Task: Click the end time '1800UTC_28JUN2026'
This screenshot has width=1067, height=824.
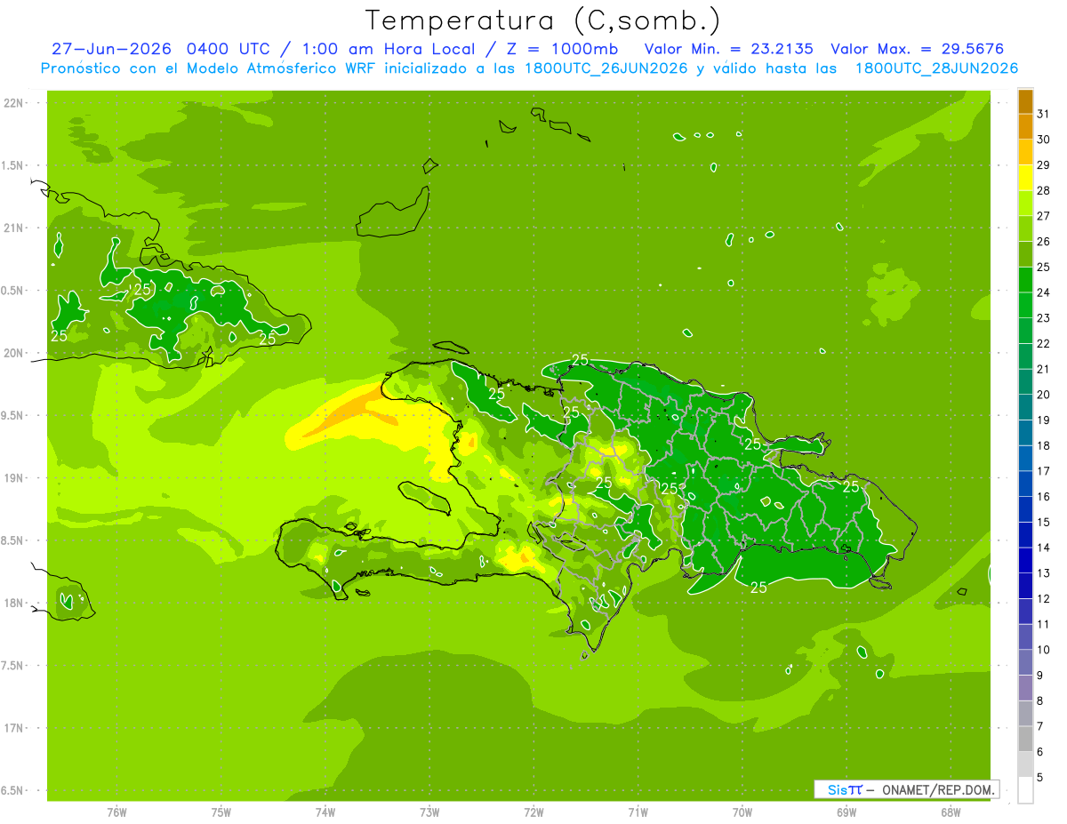Action: click(x=936, y=68)
